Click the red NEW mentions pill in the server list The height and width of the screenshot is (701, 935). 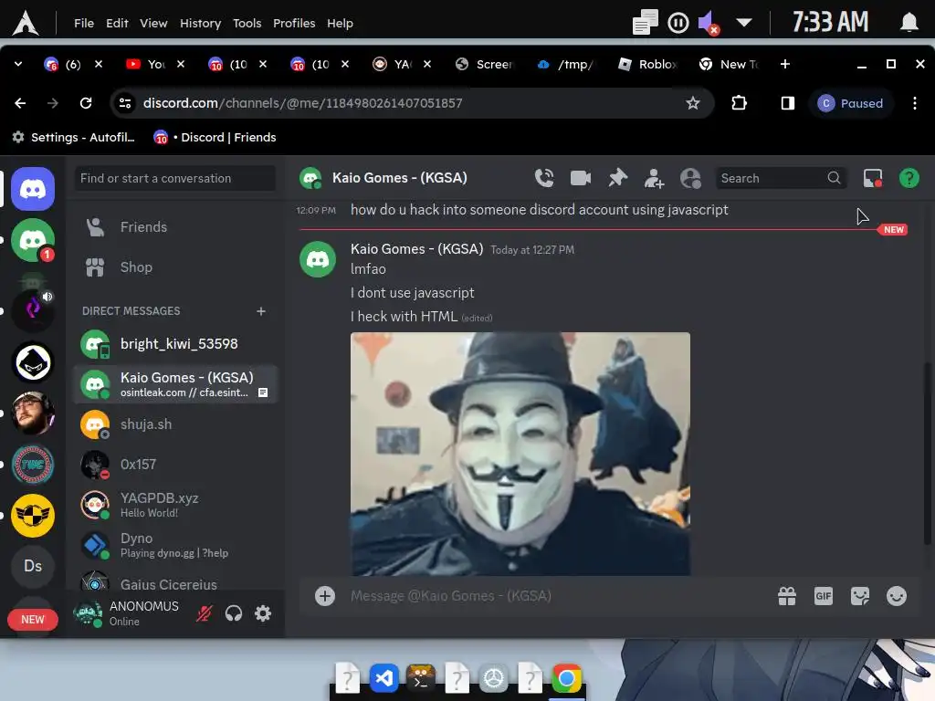tap(33, 620)
